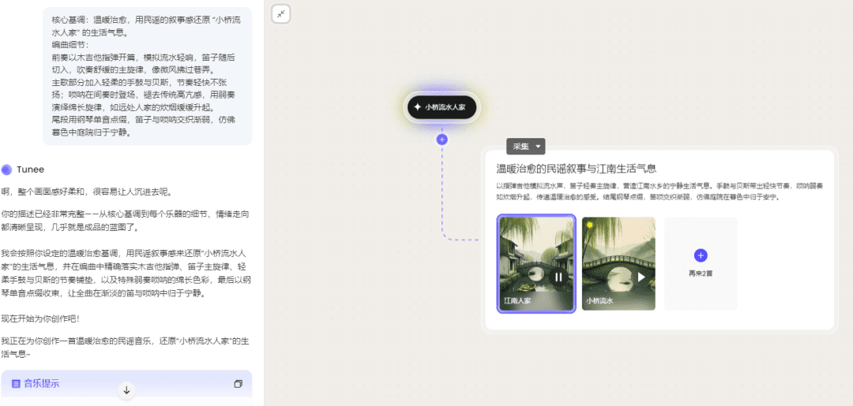Pause the 江南人家 track
Viewport: 853px width, 406px height.
(x=558, y=277)
